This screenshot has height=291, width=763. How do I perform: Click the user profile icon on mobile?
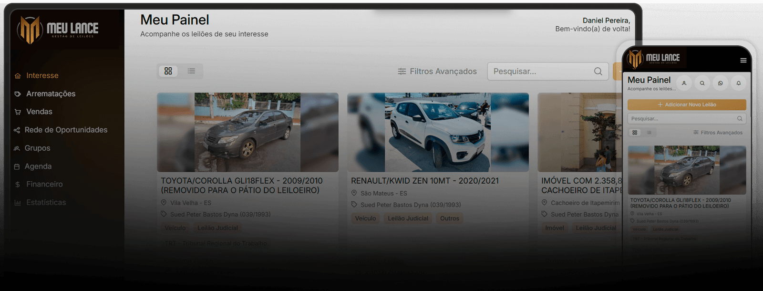tap(684, 83)
